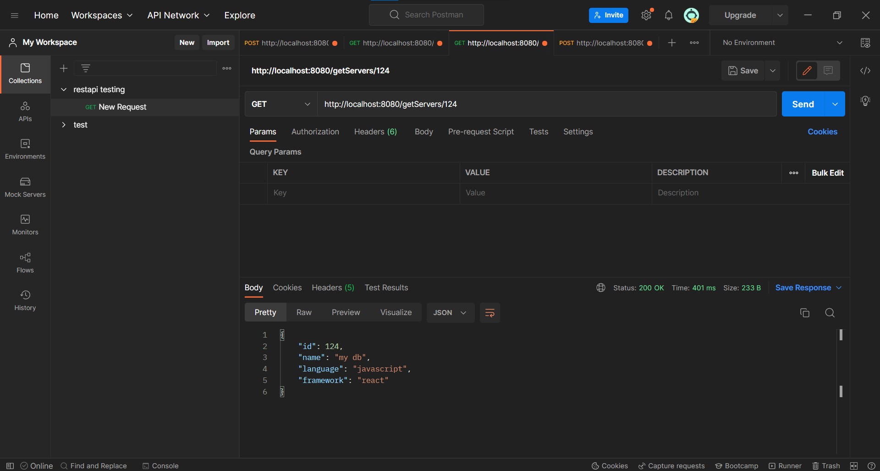Screen dimensions: 880x471
Task: Open the Workspaces dropdown
Action: click(102, 15)
